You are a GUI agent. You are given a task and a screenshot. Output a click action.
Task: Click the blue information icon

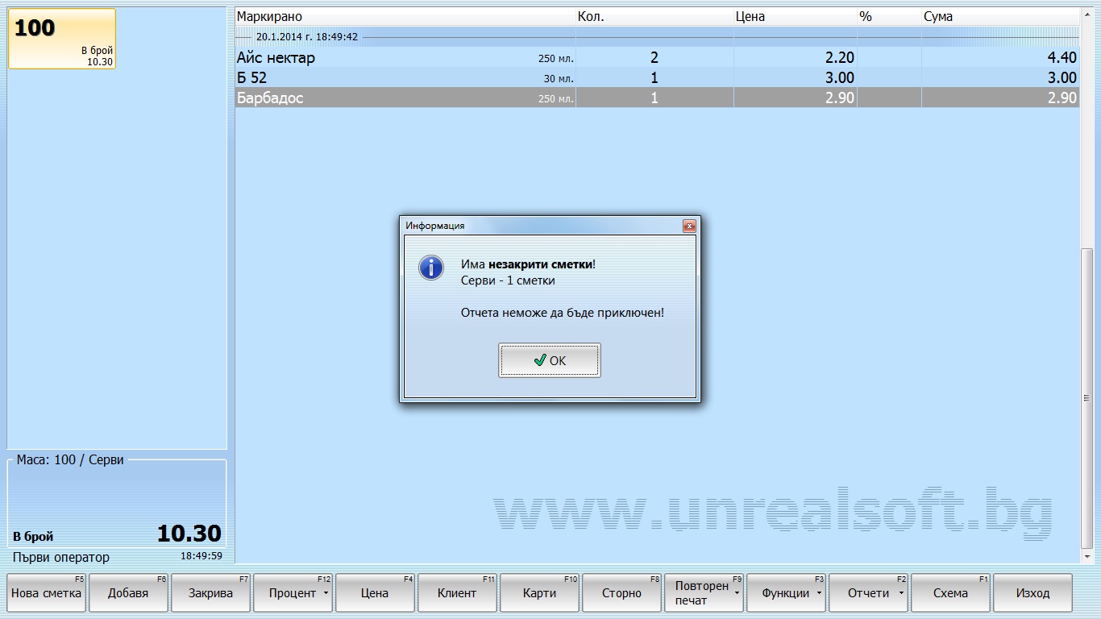pos(431,268)
